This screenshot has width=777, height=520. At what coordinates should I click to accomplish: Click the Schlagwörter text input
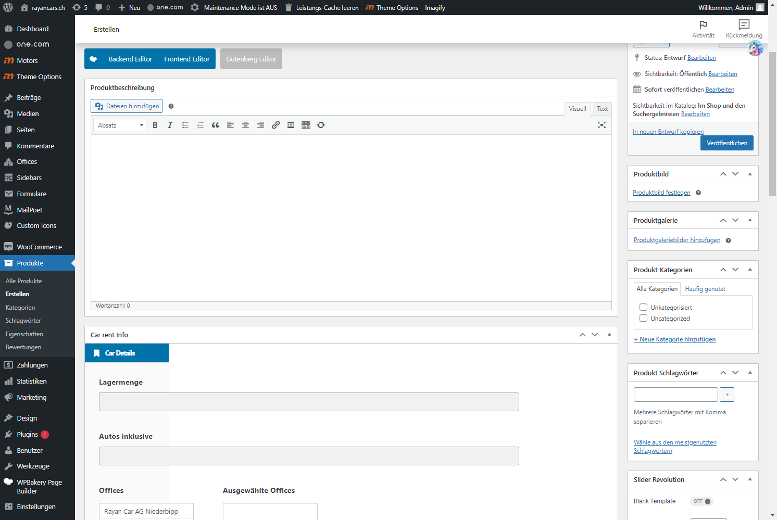pos(675,395)
